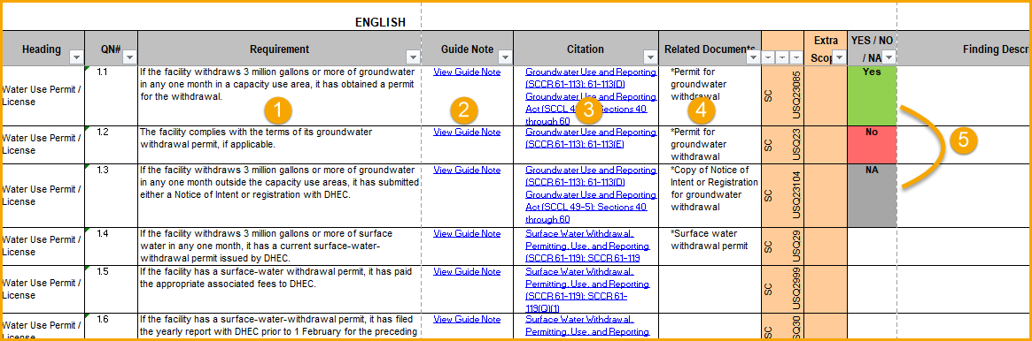The image size is (1032, 341).
Task: Select the gray NA answer cell
Action: coord(872,195)
